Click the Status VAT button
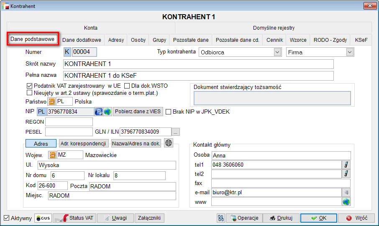This screenshot has width=379, height=226. [74, 218]
